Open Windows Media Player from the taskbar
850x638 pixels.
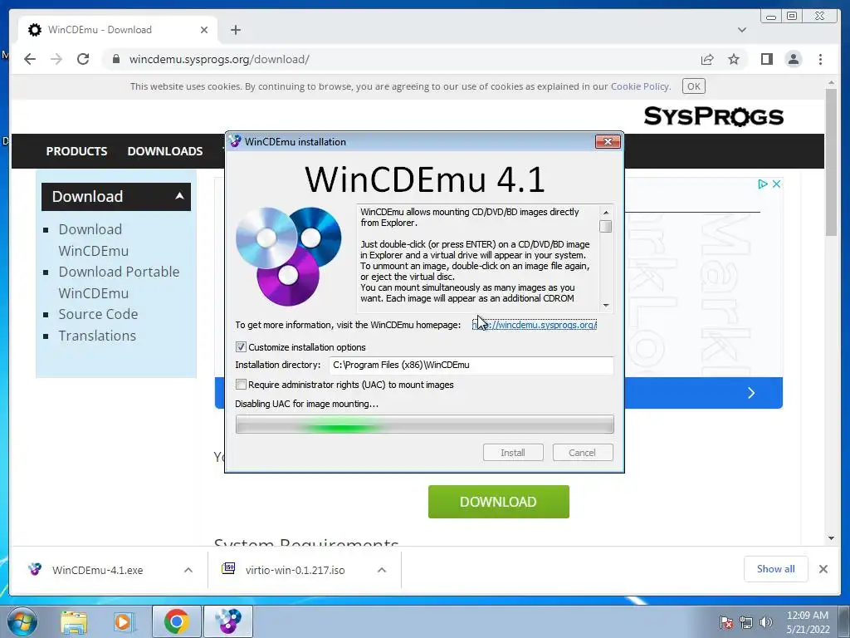[x=124, y=621]
